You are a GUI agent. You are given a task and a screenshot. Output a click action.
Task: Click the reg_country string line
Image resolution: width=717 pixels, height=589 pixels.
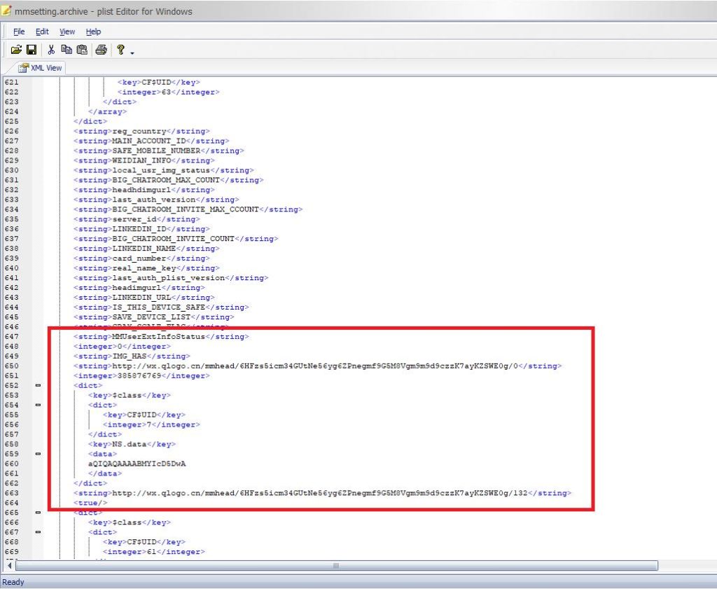pyautogui.click(x=141, y=131)
